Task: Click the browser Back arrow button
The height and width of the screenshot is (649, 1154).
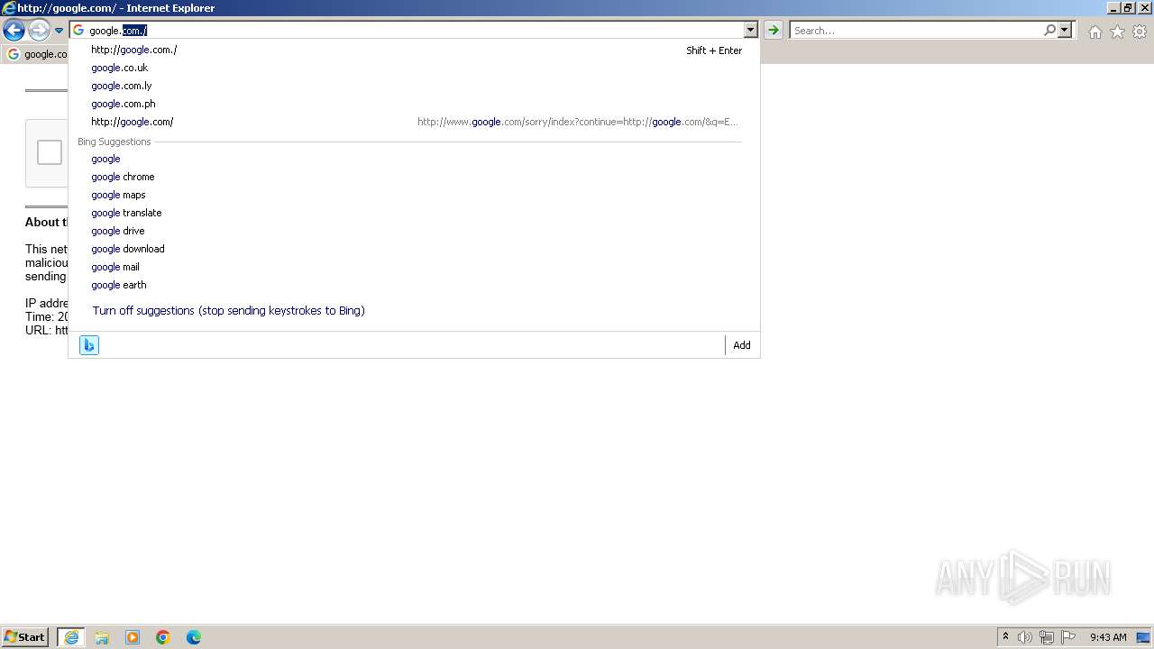Action: coord(14,31)
